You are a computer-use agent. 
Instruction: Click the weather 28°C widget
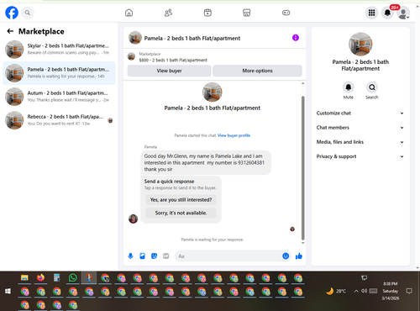click(x=336, y=291)
